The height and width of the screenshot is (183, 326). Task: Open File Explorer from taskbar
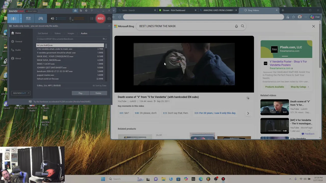pos(163,179)
